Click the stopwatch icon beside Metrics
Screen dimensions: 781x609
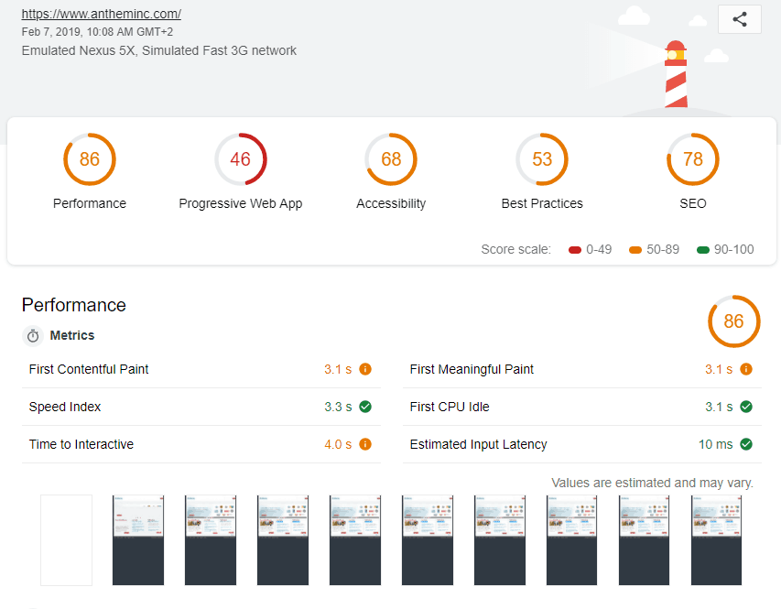[x=33, y=336]
